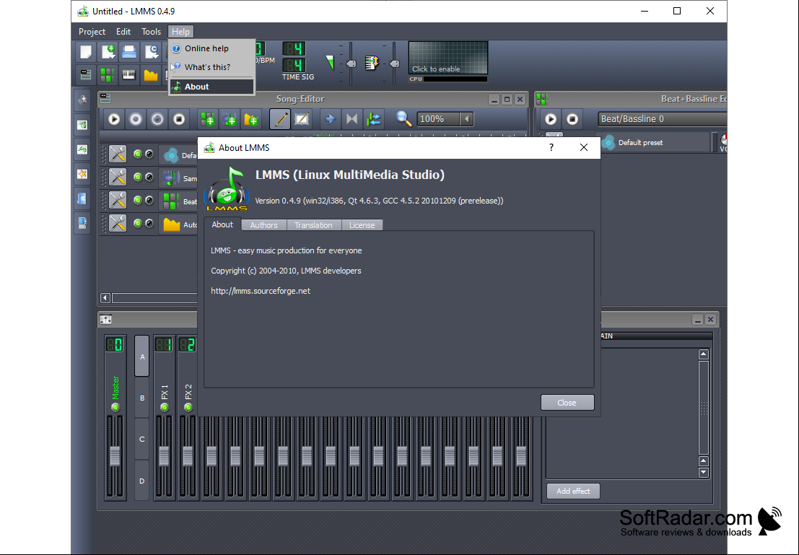The image size is (799, 555).
Task: Toggle FX 1 channel mute LED
Action: [x=164, y=407]
